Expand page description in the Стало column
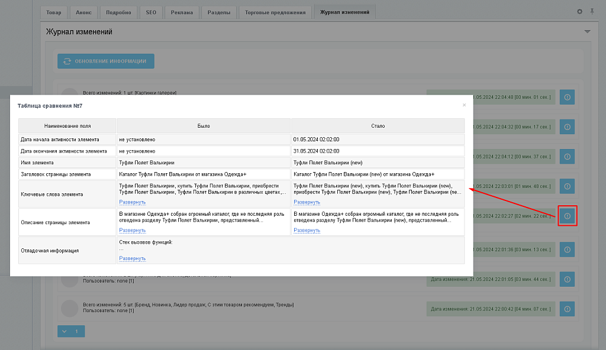This screenshot has width=606, height=350. click(x=307, y=231)
